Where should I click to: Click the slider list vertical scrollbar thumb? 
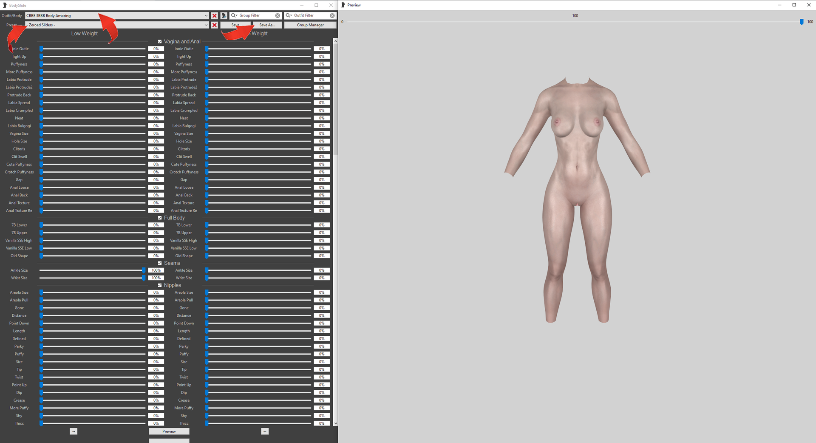[x=335, y=99]
